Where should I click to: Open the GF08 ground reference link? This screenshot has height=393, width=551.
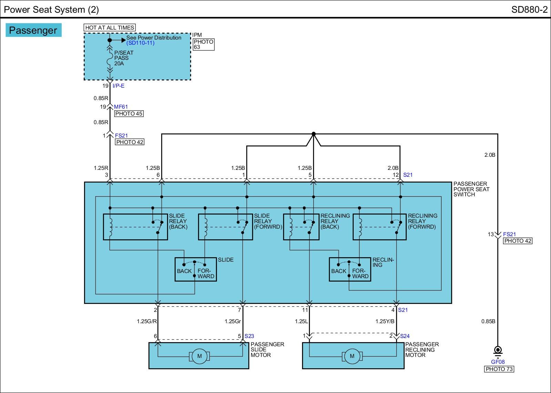coord(498,362)
